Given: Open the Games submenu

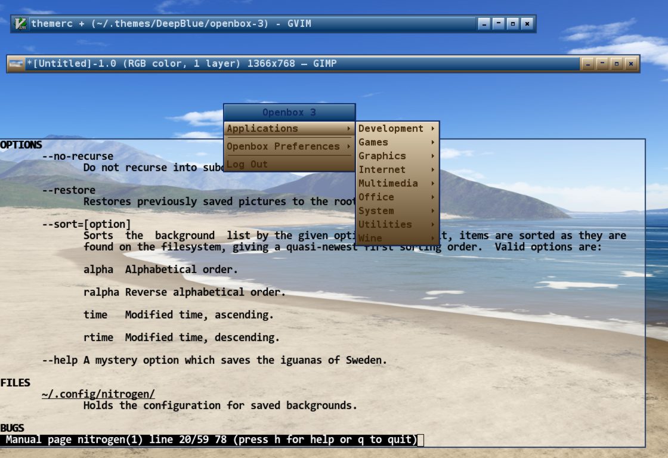Looking at the screenshot, I should pyautogui.click(x=397, y=142).
